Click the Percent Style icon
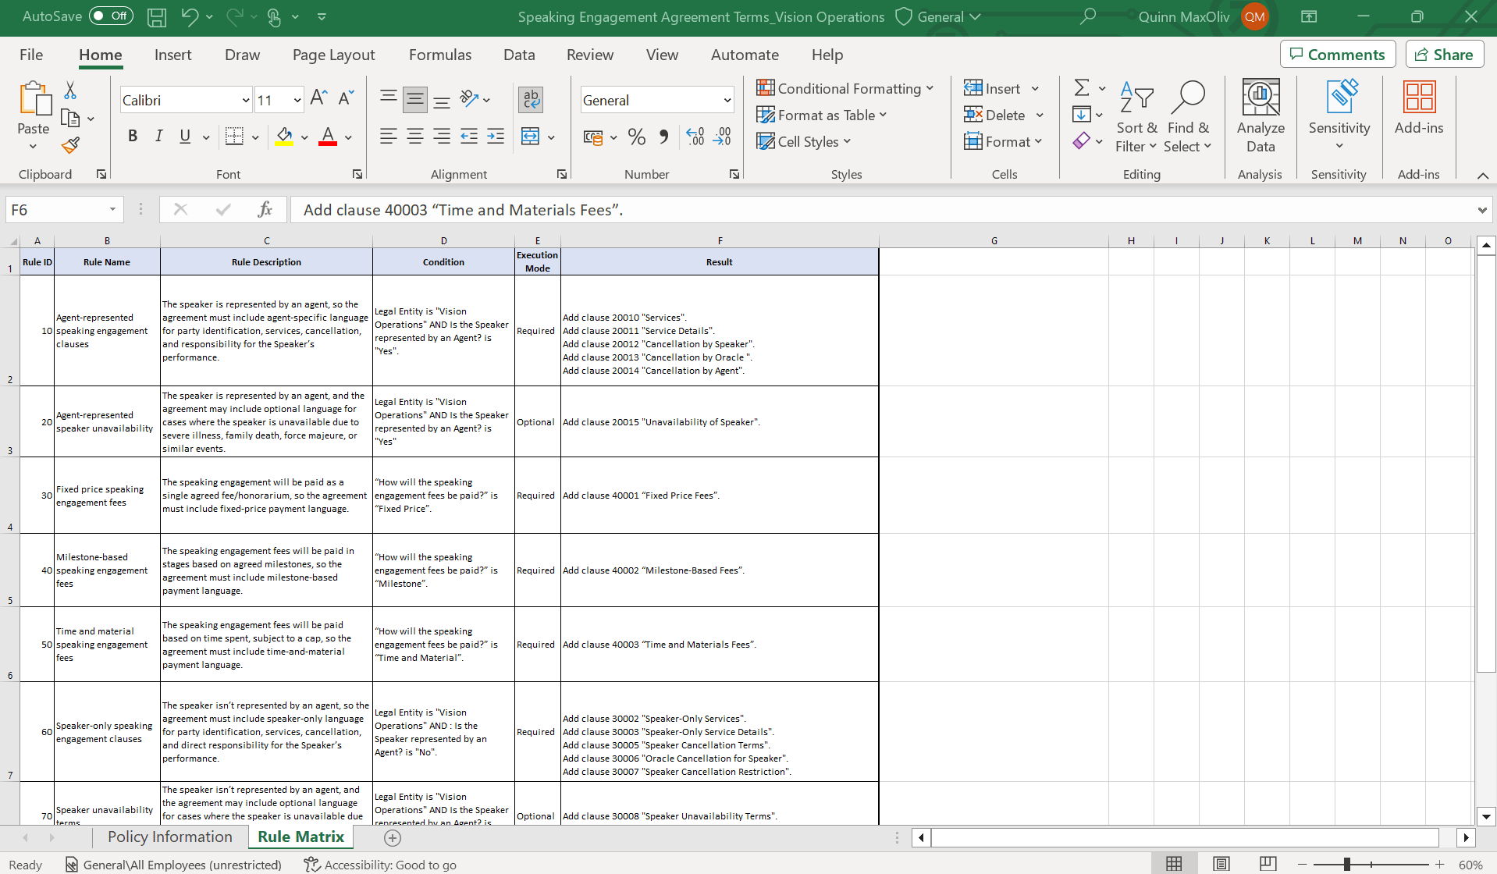Screen dimensions: 1497x874 tap(637, 137)
